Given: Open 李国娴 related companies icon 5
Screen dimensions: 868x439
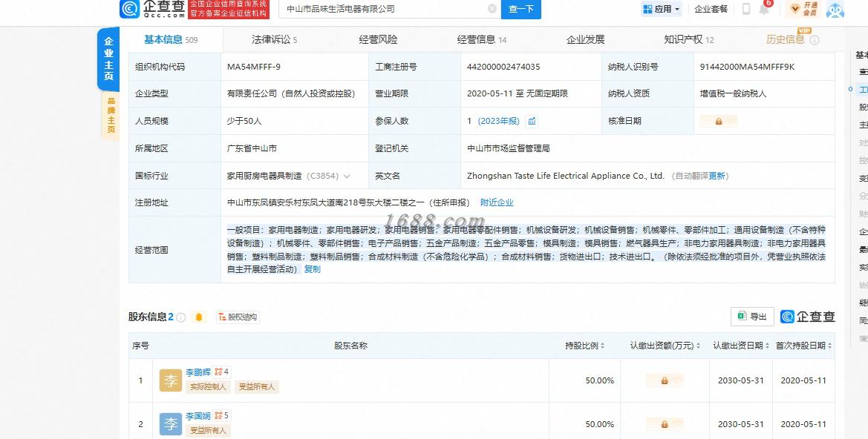Looking at the screenshot, I should pos(222,416).
